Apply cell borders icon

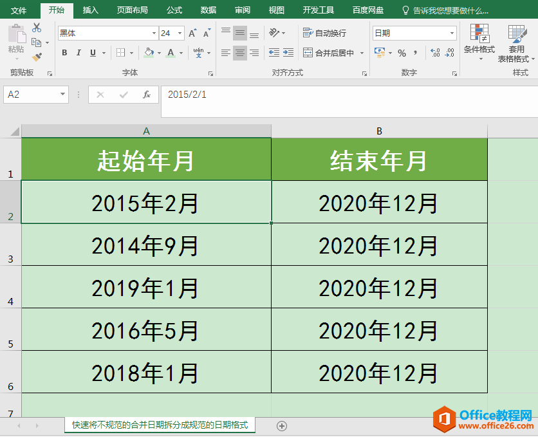point(120,53)
